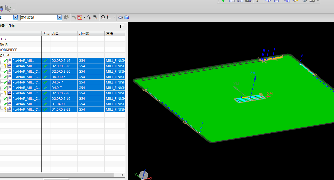
Task: Click the assembly icon right of the 整个装配 dropdown
Action: 66,17
